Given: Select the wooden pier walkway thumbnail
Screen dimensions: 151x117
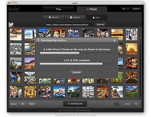Looking at the screenshot, I should pos(16,78).
